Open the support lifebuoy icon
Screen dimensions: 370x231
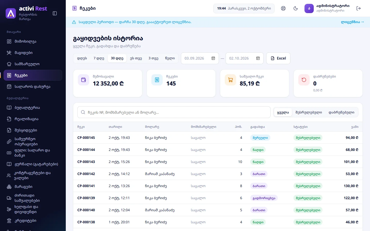pyautogui.click(x=283, y=8)
